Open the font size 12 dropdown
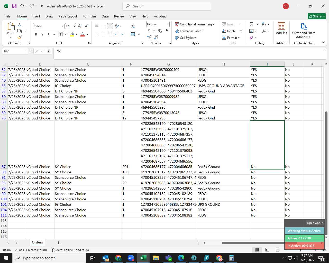 click(x=74, y=26)
